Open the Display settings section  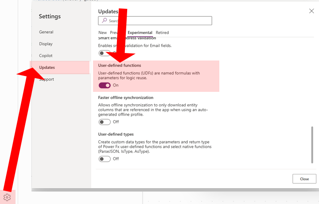46,44
